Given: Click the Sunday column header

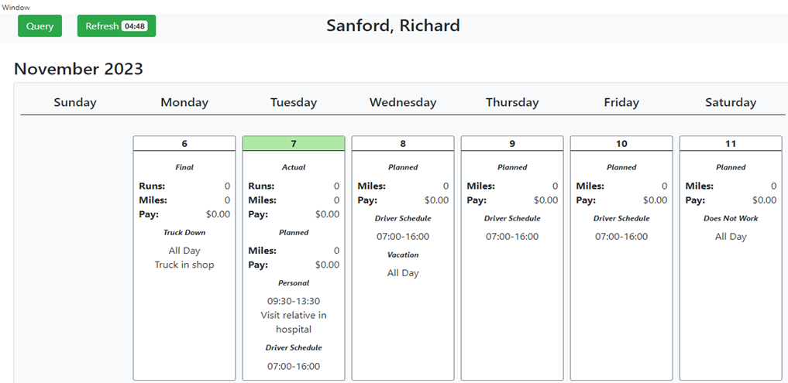Looking at the screenshot, I should (75, 102).
